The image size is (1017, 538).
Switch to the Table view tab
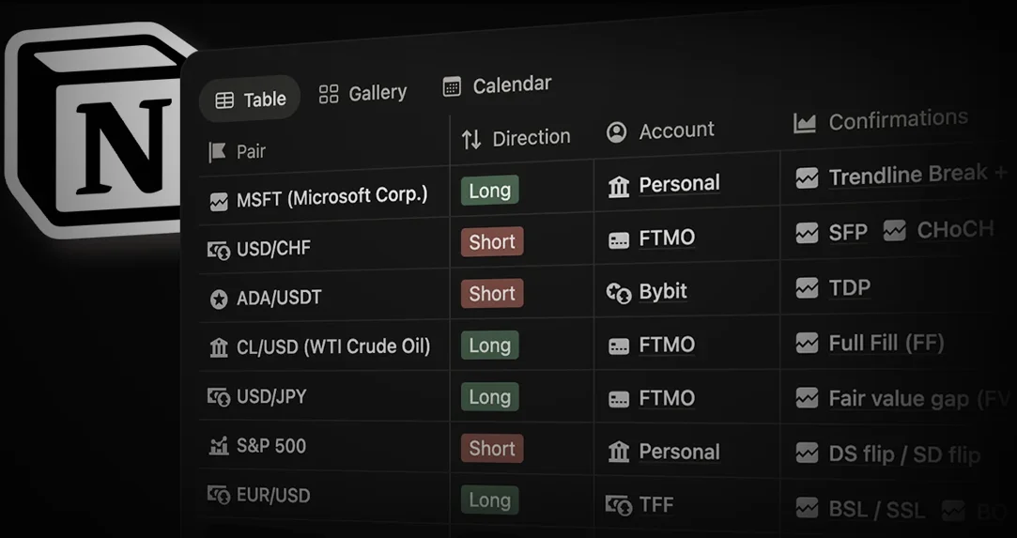tap(251, 100)
